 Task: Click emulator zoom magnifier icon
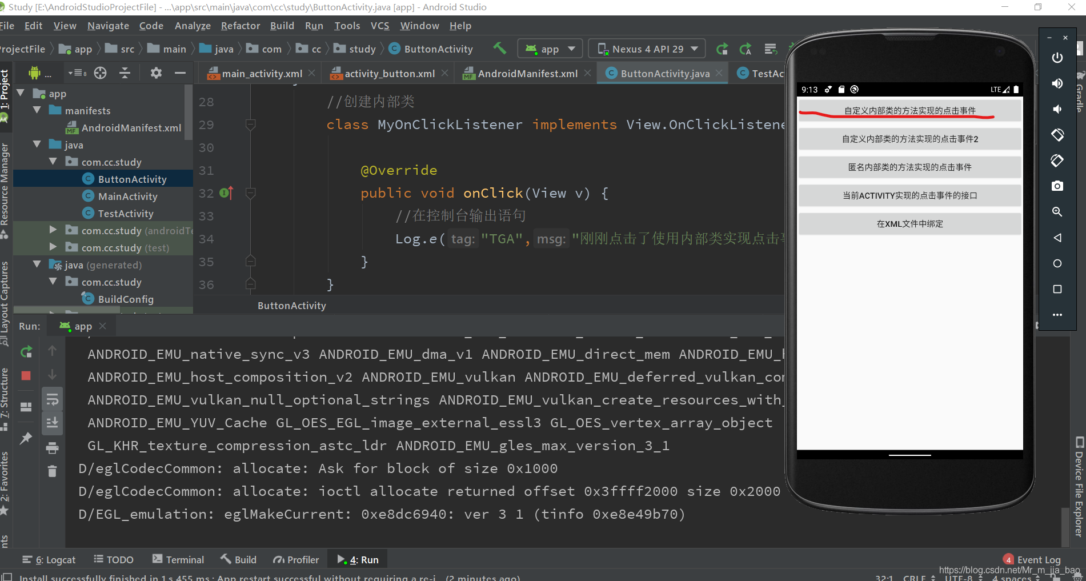1057,212
